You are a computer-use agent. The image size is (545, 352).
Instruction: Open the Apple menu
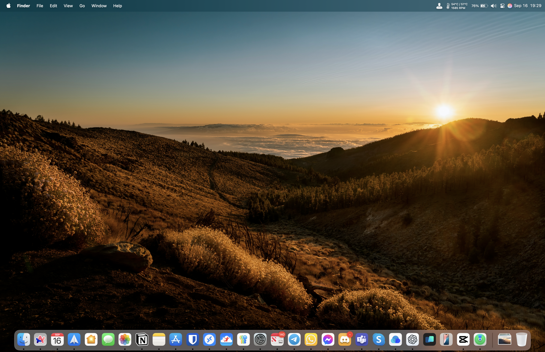click(x=8, y=6)
